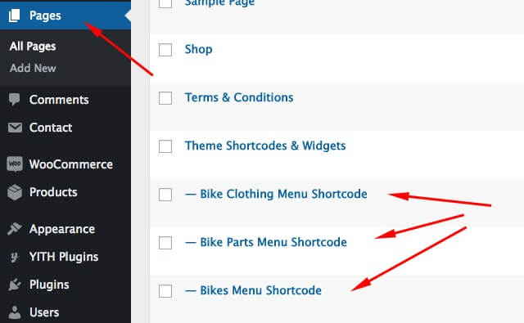Click the WooCommerce woo icon
The height and width of the screenshot is (323, 524).
[x=15, y=164]
